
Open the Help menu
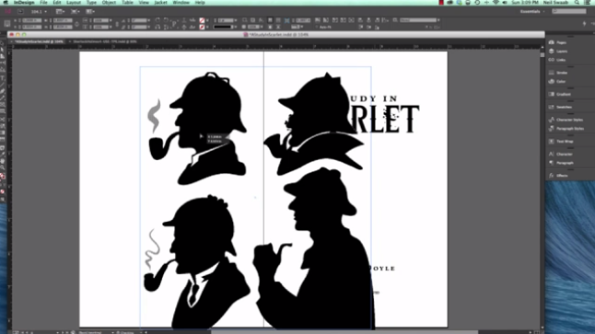[200, 2]
